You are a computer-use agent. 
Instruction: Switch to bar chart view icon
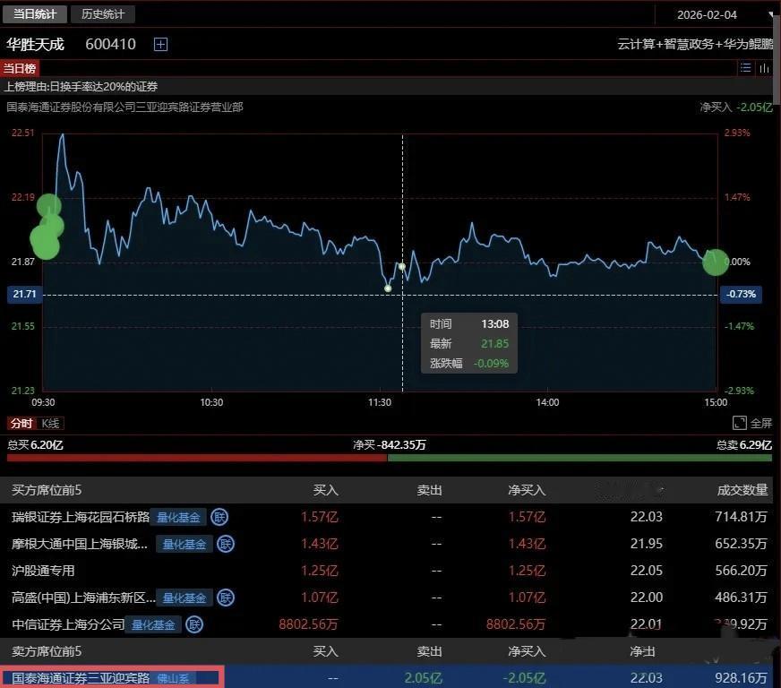click(764, 68)
